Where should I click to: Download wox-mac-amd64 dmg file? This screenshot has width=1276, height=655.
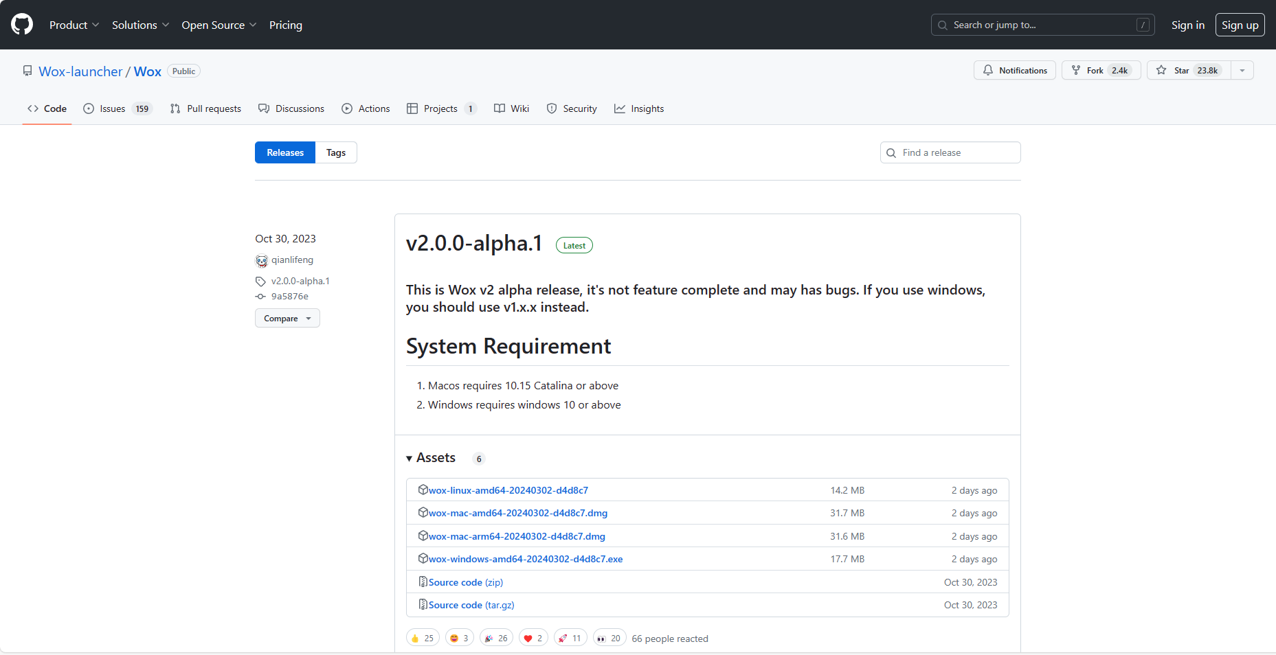518,513
